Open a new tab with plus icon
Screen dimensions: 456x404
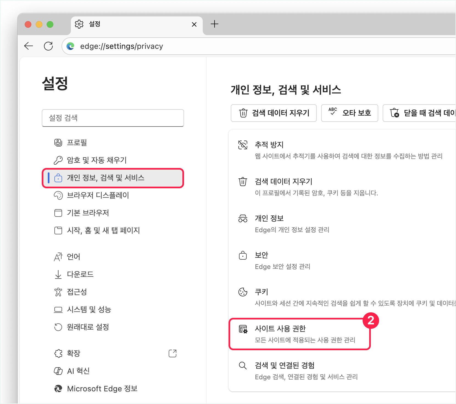click(x=214, y=24)
